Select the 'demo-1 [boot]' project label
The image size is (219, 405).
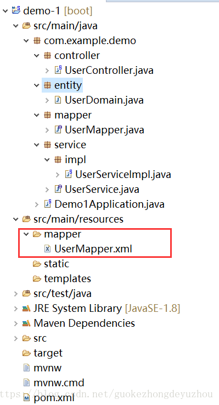(58, 11)
